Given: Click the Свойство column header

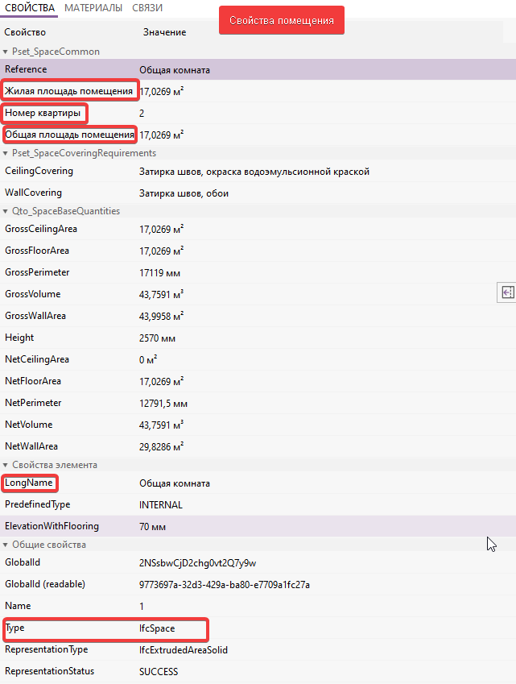Looking at the screenshot, I should [x=25, y=32].
